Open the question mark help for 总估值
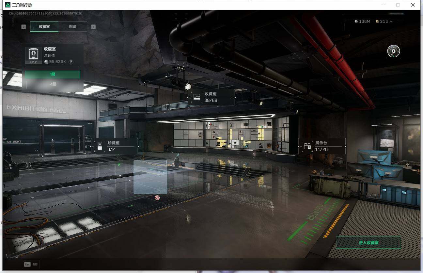The image size is (423, 273). 71,62
